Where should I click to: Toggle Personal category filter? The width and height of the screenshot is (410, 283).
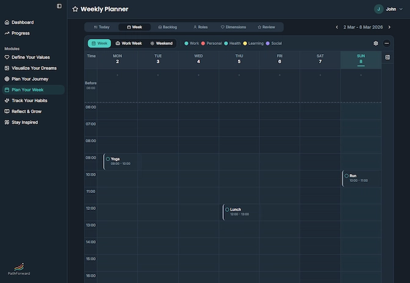coord(211,43)
